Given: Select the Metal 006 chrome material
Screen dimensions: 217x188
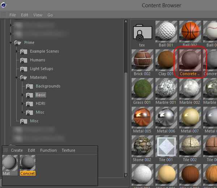Looking at the screenshot, I should (x=166, y=118).
